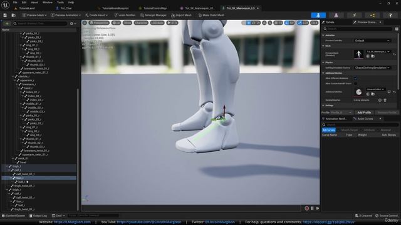Open viewport options hamburger menu
Screen dimensions: 401x225
pyautogui.click(x=85, y=23)
